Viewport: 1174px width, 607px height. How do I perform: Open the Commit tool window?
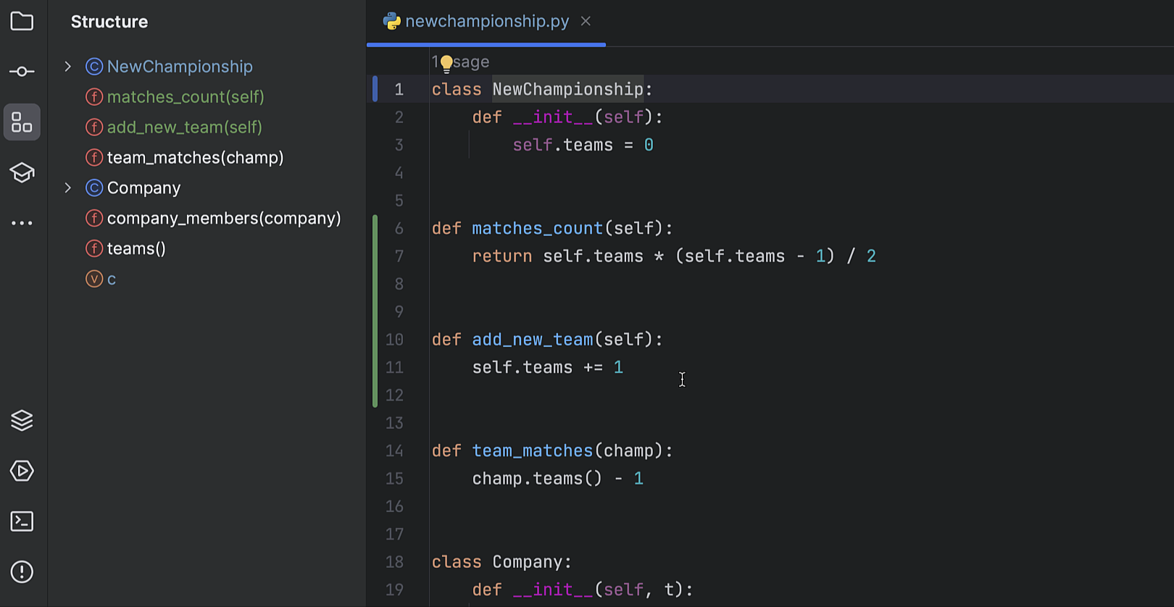coord(22,72)
